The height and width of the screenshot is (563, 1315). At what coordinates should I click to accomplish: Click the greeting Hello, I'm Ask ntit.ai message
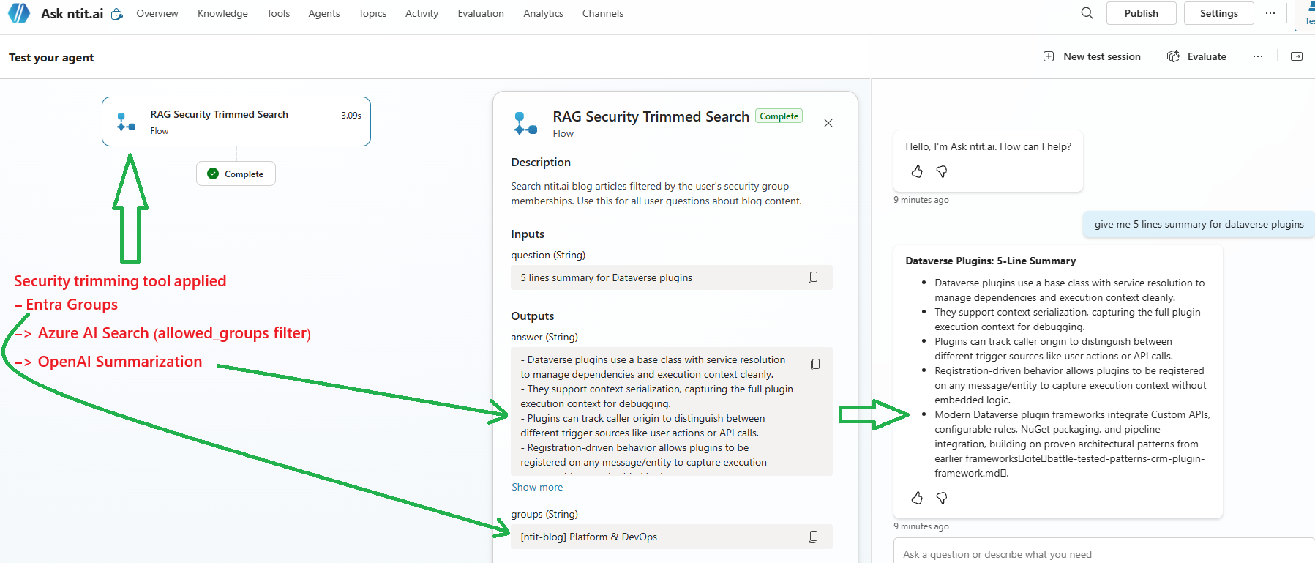pyautogui.click(x=989, y=146)
